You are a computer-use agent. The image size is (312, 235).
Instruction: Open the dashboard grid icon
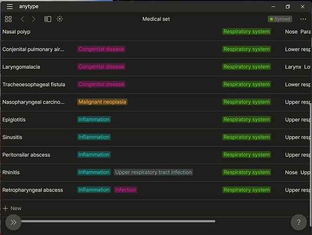click(8, 19)
